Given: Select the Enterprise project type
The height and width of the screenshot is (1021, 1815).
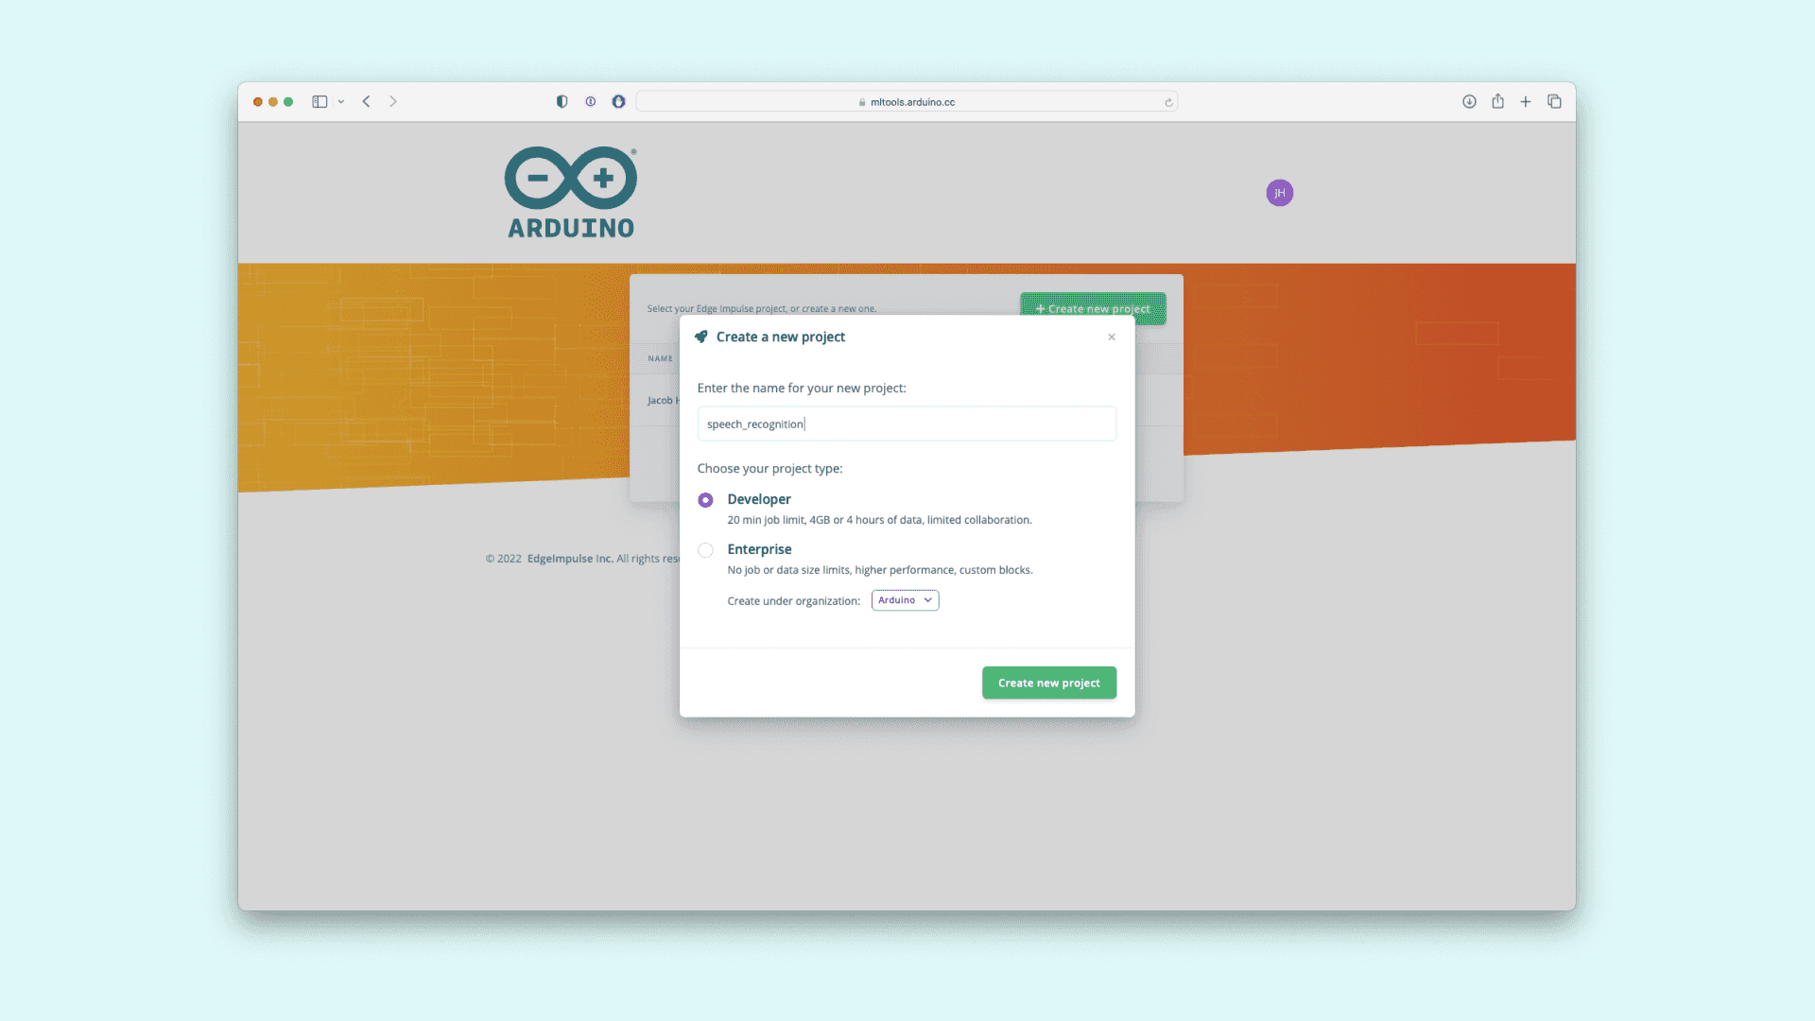Looking at the screenshot, I should coord(705,550).
